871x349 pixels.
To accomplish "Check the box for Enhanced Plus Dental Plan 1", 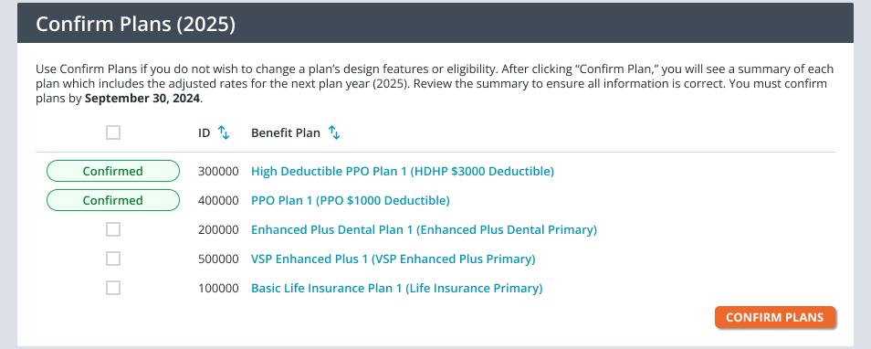I will click(113, 229).
